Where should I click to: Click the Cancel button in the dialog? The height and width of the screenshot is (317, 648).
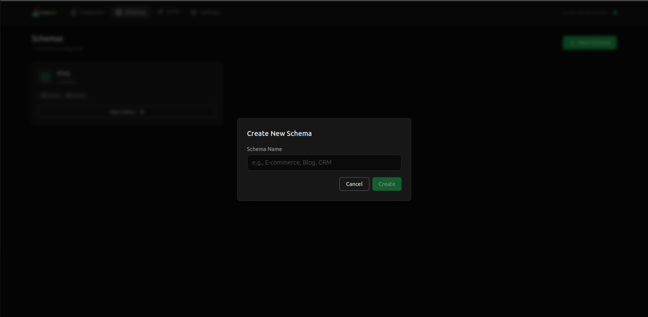(x=354, y=184)
